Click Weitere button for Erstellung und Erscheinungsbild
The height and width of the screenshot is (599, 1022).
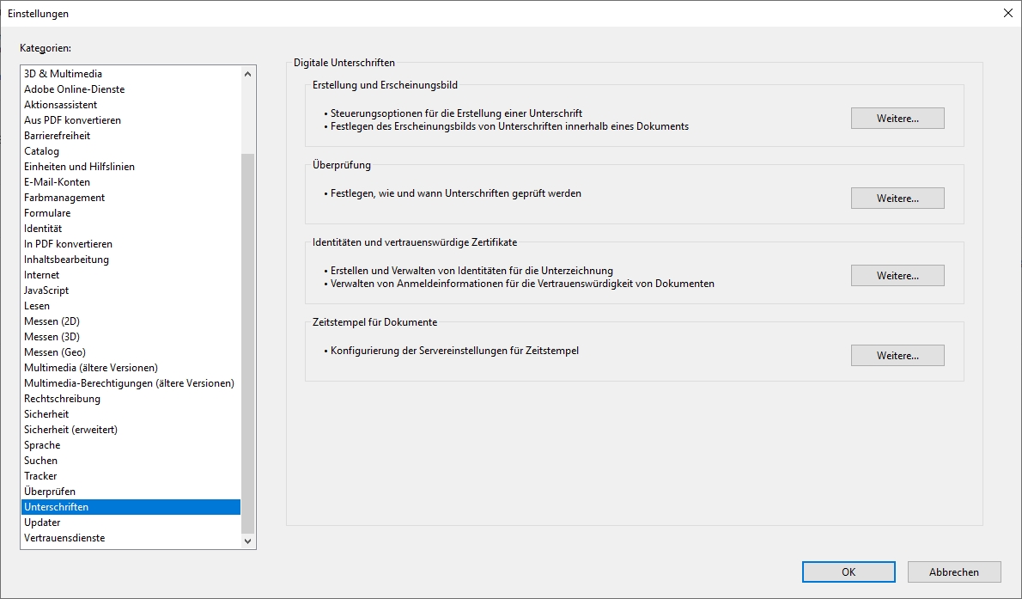click(x=897, y=119)
